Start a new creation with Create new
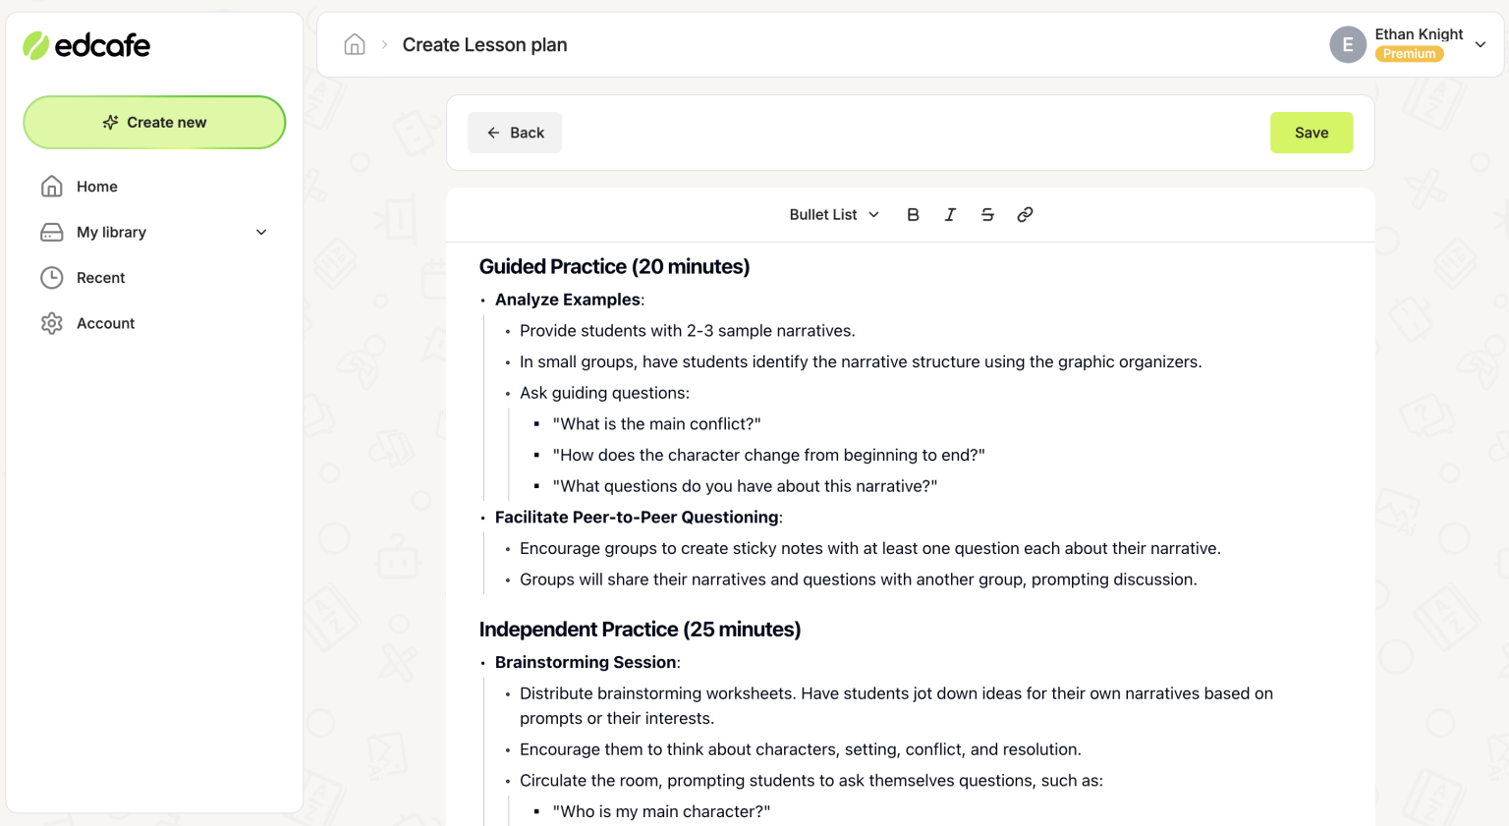The image size is (1509, 826). (154, 122)
